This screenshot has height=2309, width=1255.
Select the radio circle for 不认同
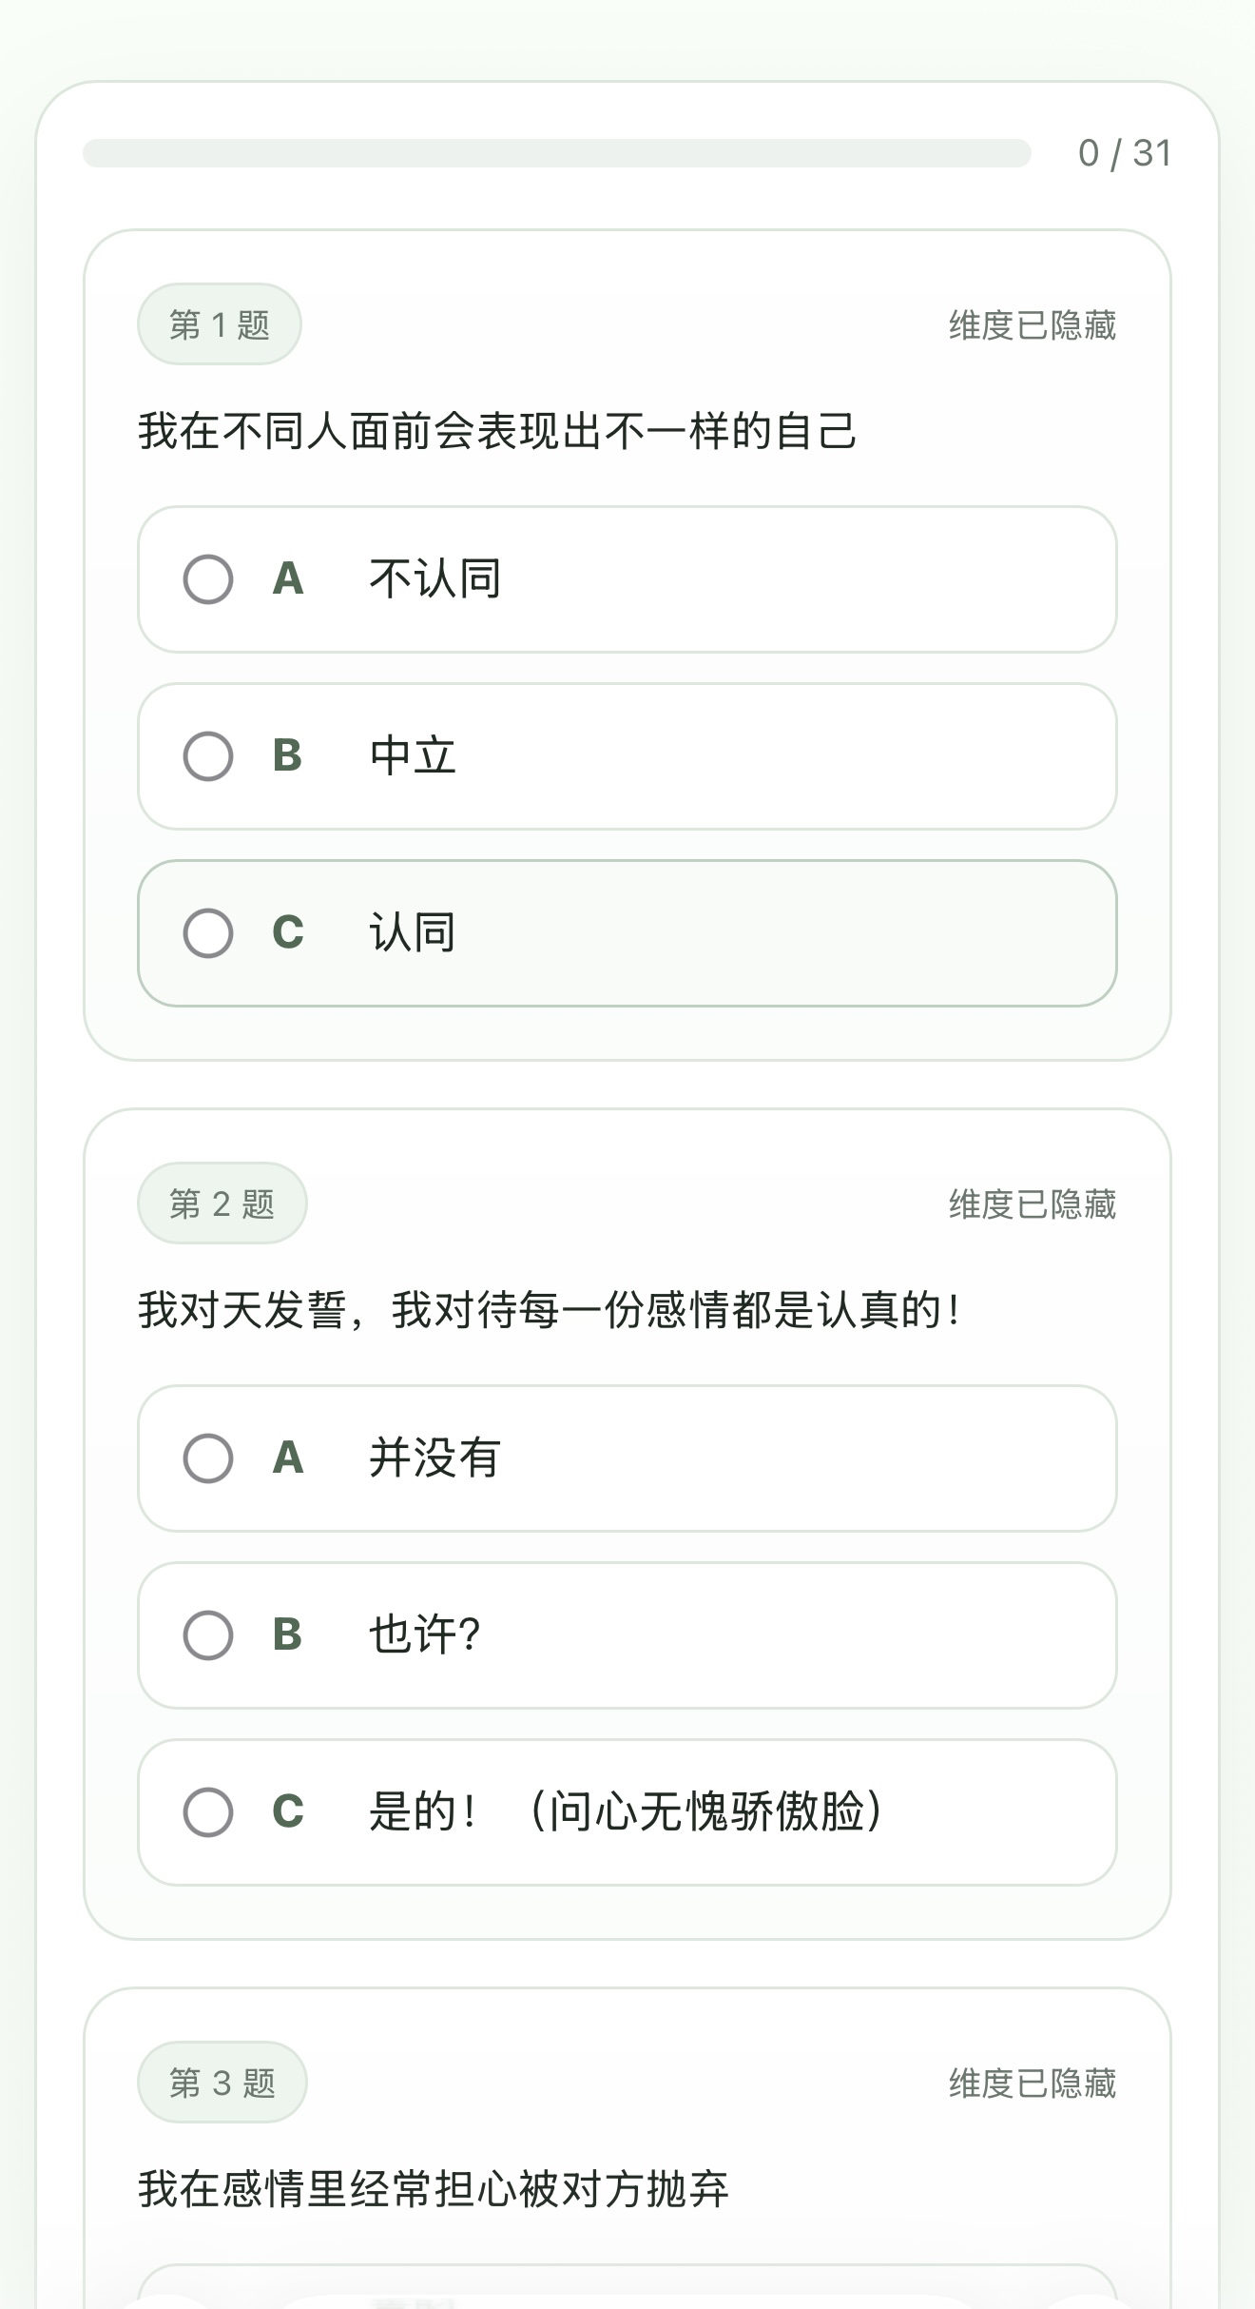click(208, 579)
